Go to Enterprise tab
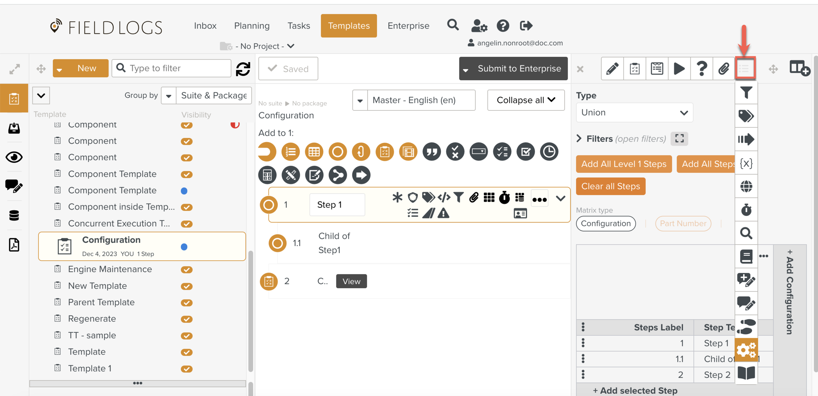 coord(408,25)
